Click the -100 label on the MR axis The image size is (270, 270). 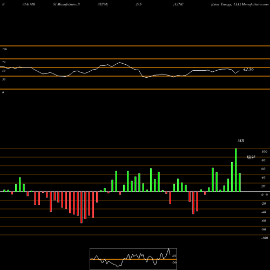265,238
